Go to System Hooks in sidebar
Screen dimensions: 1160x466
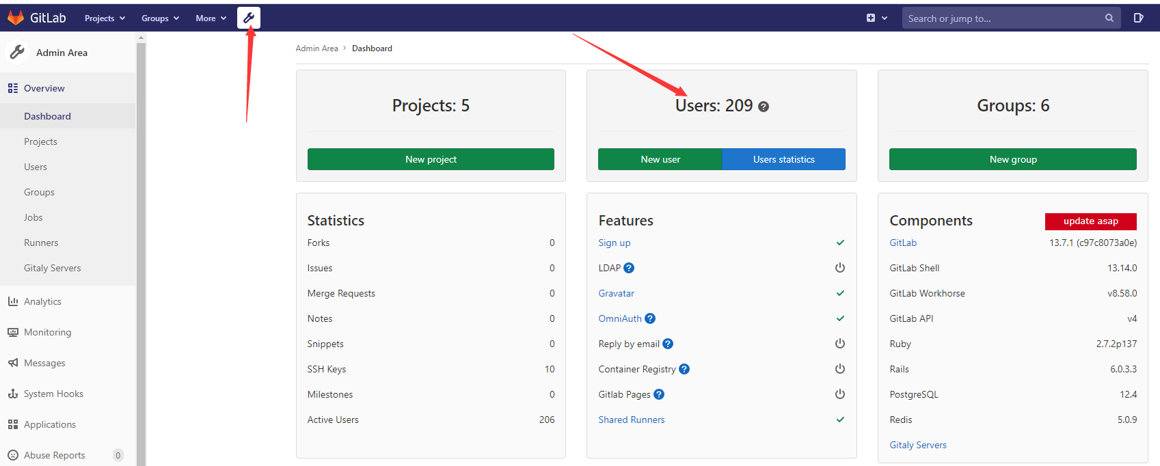pyautogui.click(x=53, y=394)
